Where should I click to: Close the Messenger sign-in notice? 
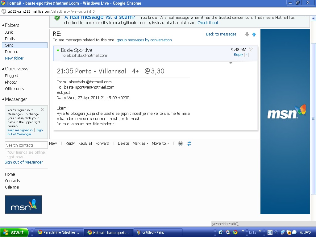pyautogui.click(x=42, y=110)
